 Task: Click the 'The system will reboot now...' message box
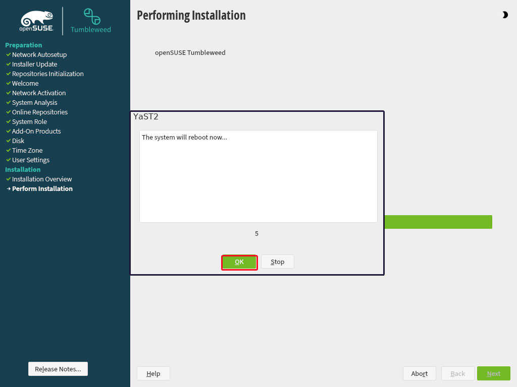258,176
